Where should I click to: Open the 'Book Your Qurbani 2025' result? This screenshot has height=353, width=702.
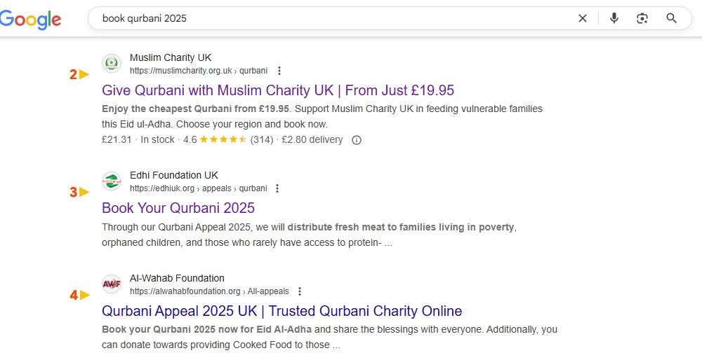click(x=178, y=208)
